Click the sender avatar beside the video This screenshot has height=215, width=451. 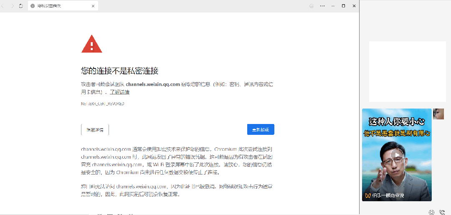[438, 114]
